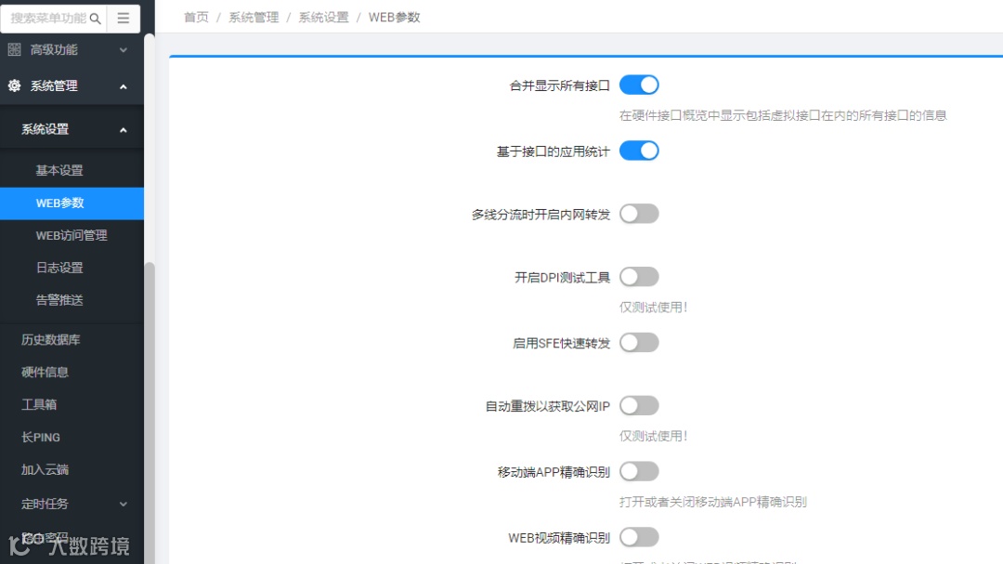Open 硬件信息 sidebar item
1003x564 pixels.
(72, 372)
